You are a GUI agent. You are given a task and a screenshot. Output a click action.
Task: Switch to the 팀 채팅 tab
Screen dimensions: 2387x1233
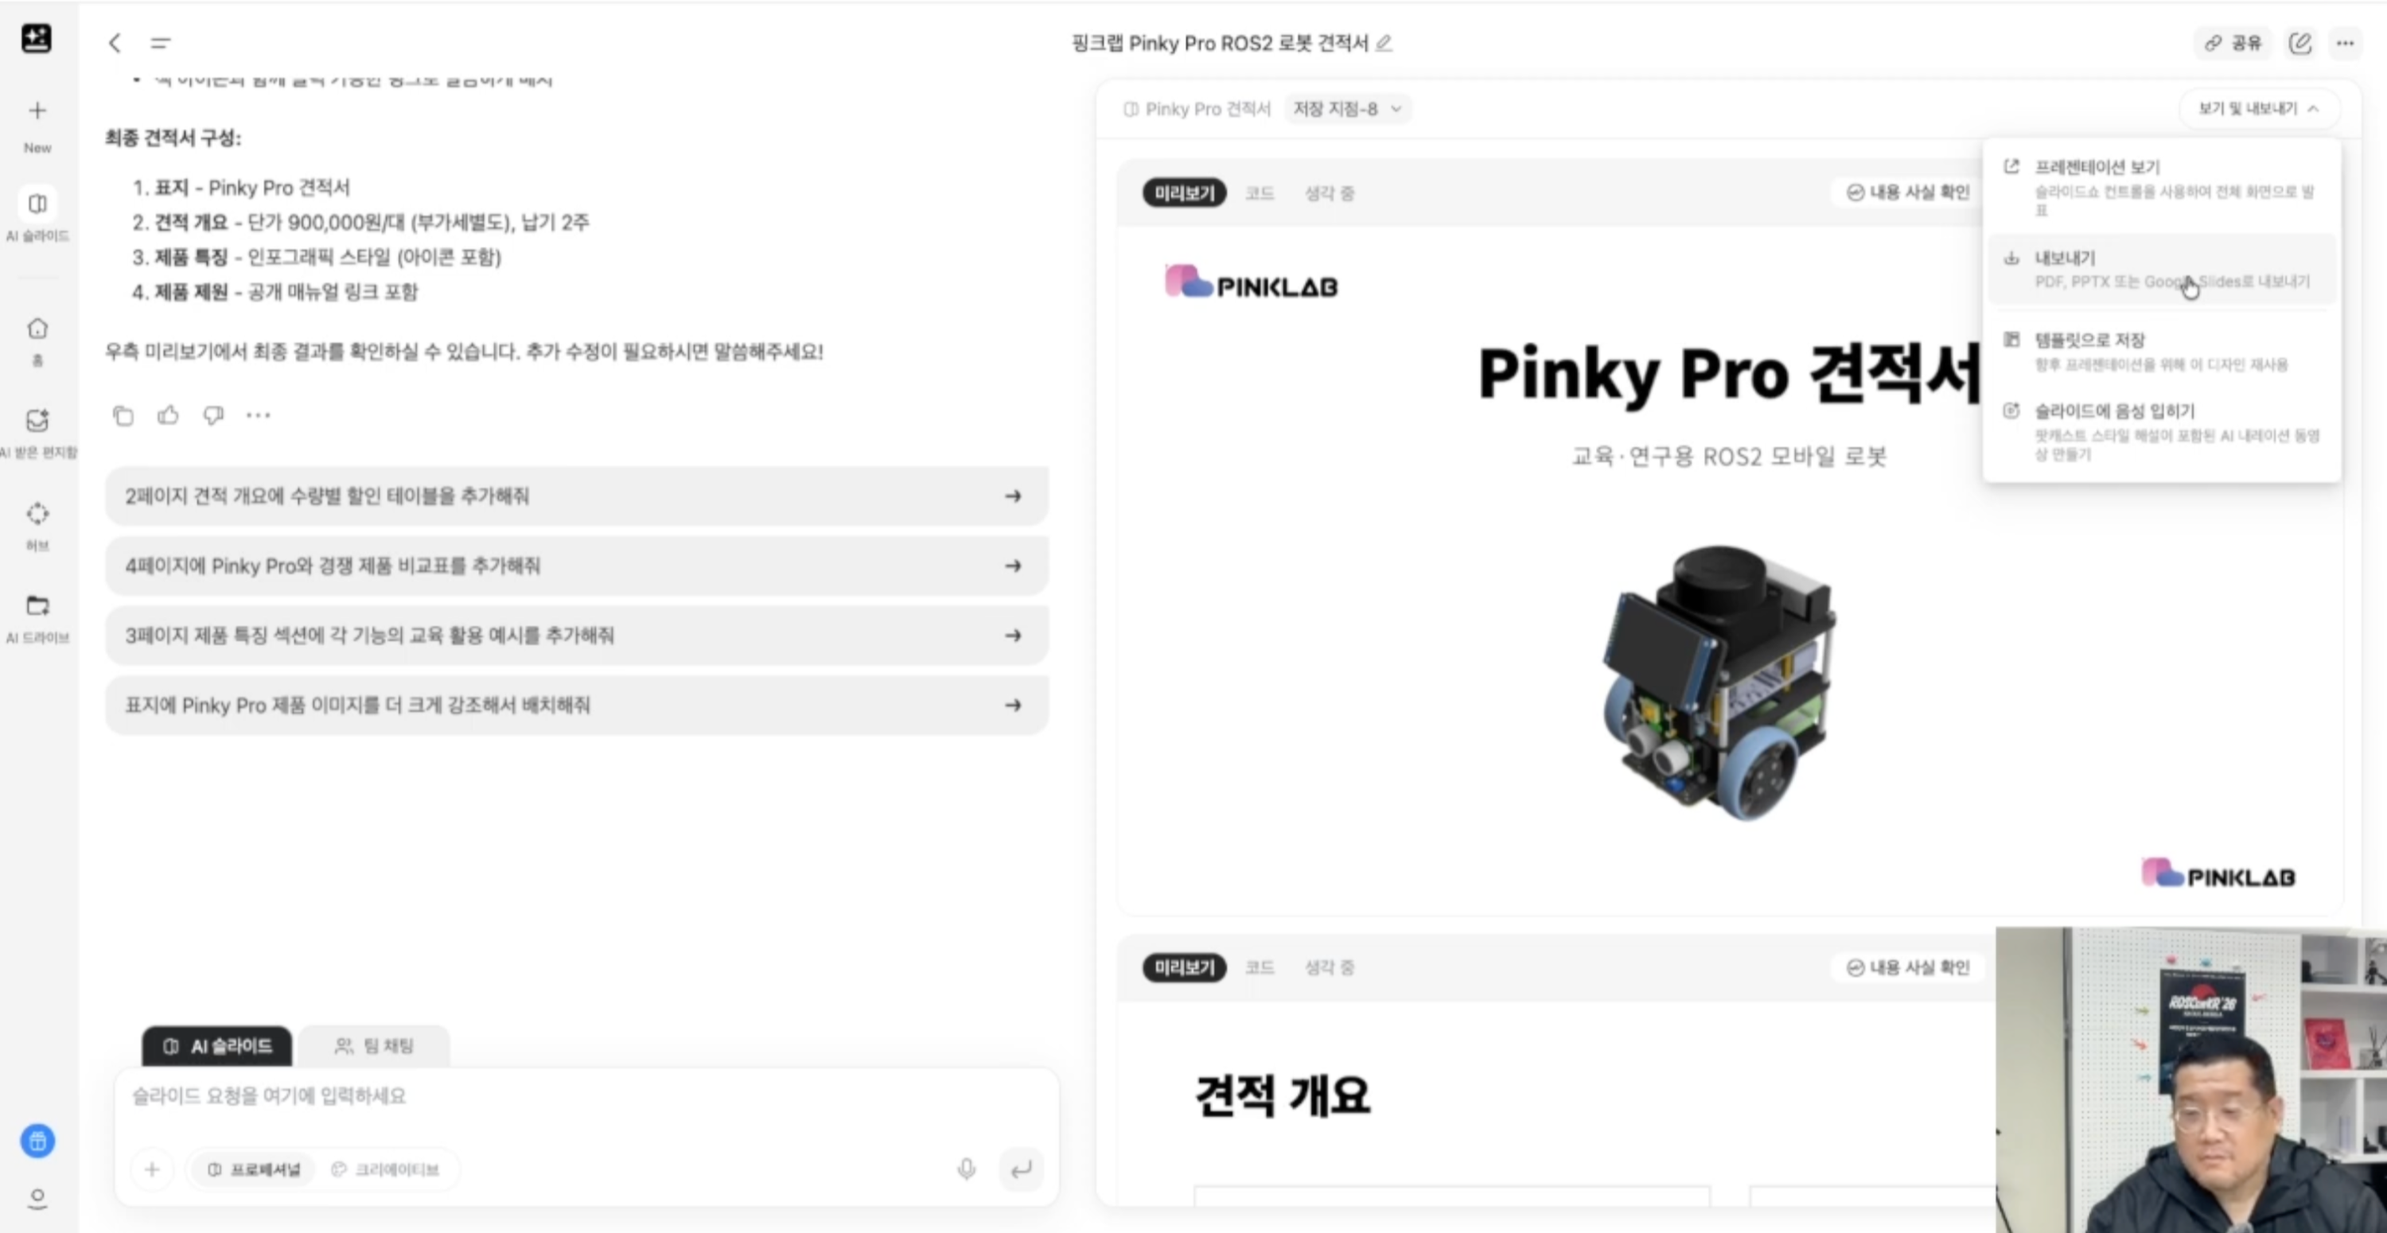point(374,1046)
